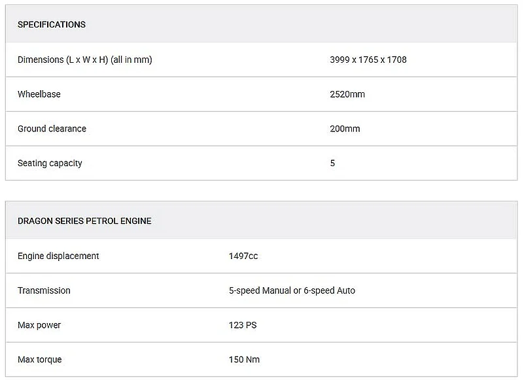Select the Seating capacity label

50,163
